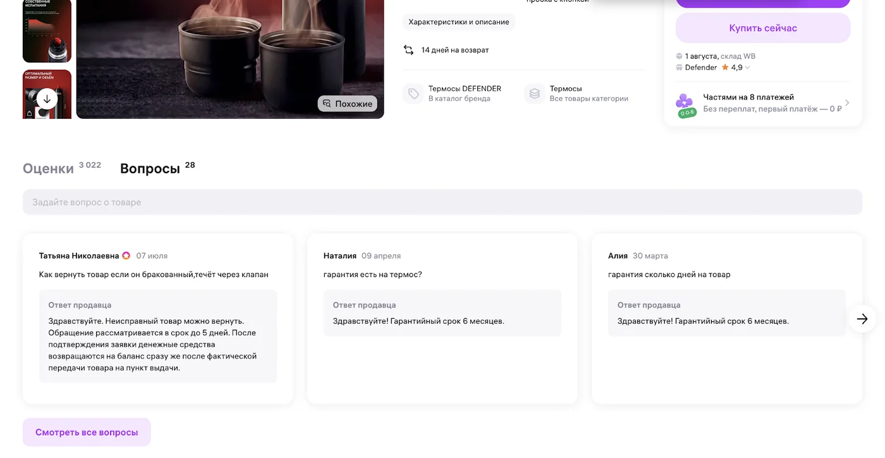This screenshot has height=458, width=885.
Task: Click the Купить сейчас button
Action: tap(763, 28)
